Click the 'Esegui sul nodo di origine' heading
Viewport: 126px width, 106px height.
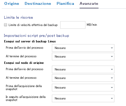click(24, 63)
